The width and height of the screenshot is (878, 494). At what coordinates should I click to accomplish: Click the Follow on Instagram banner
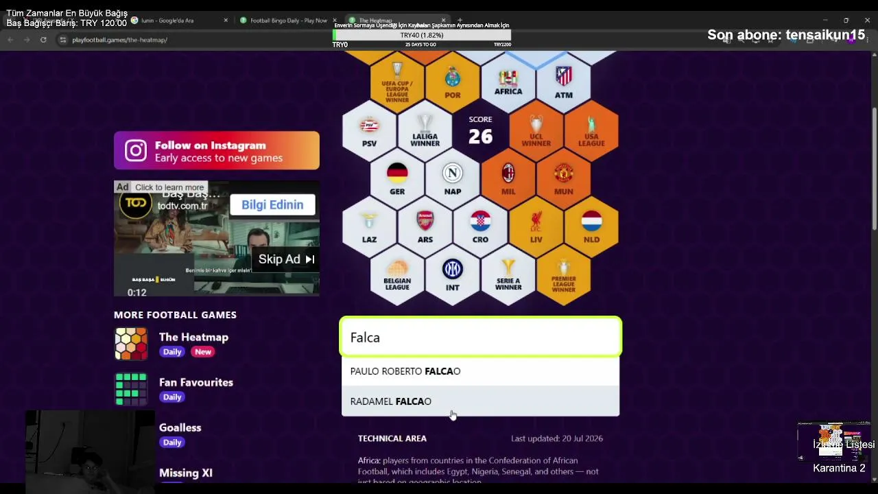217,151
